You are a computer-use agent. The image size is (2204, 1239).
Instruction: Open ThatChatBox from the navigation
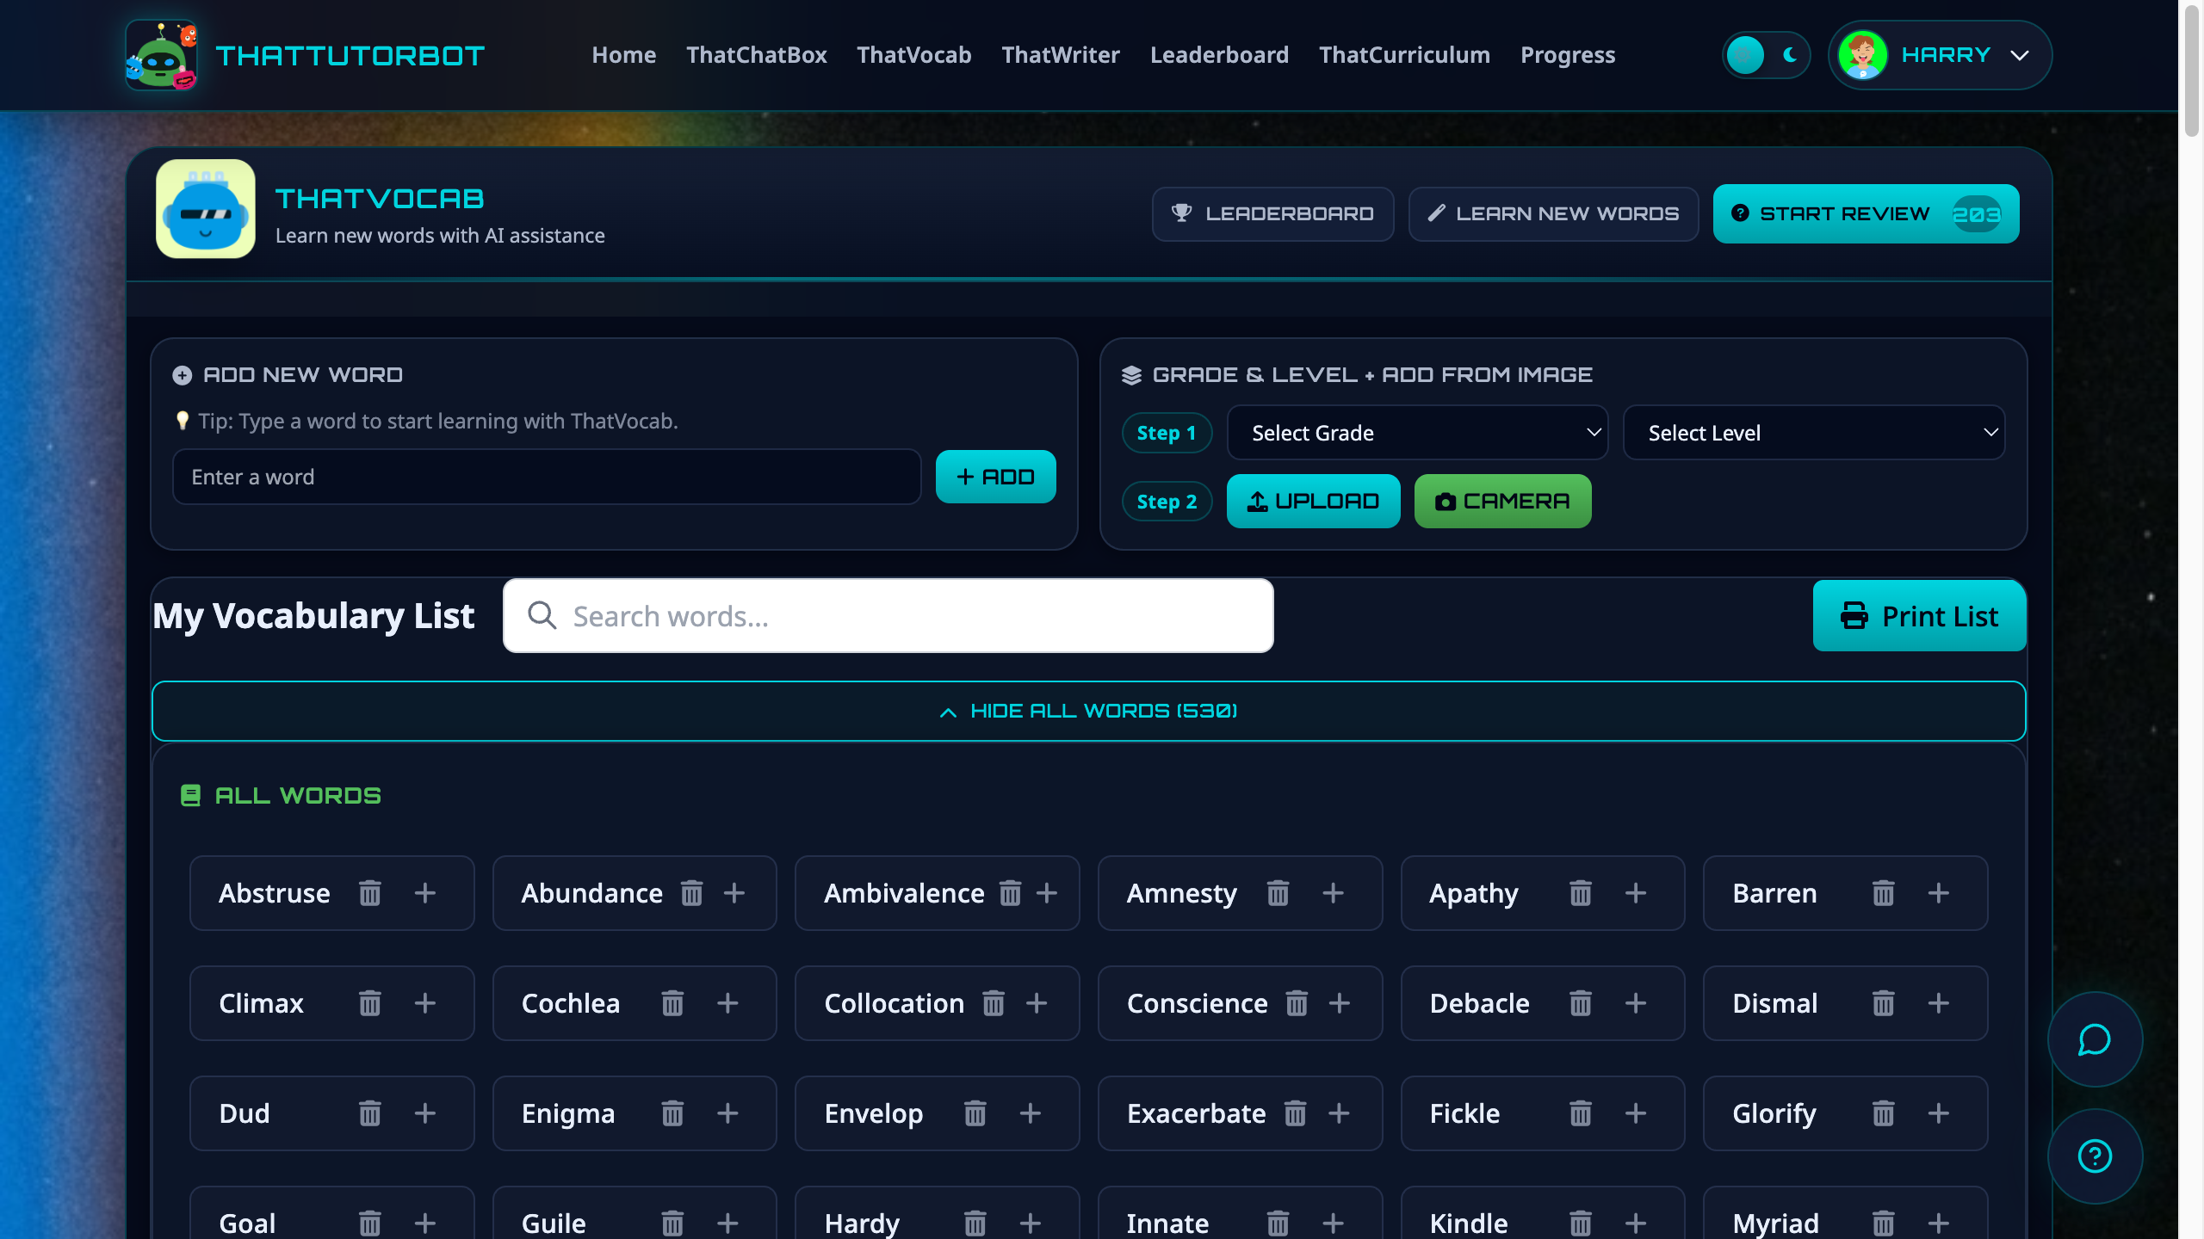tap(757, 55)
